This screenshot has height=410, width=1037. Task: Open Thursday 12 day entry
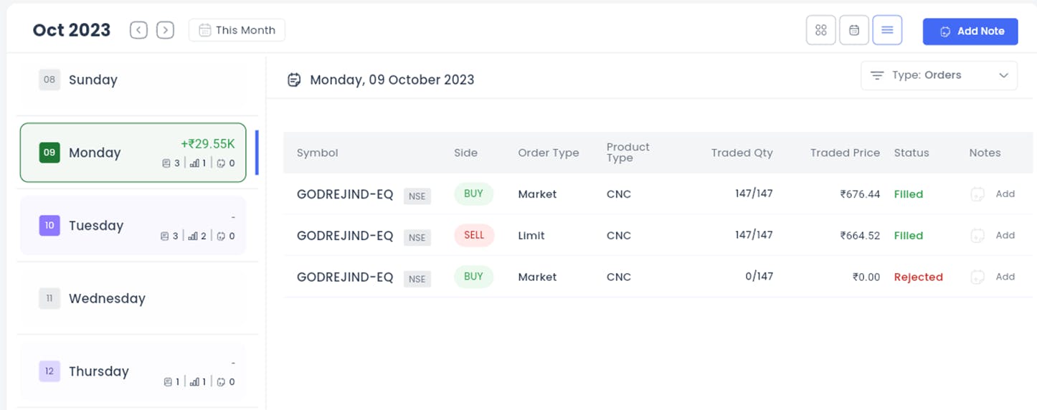point(133,371)
